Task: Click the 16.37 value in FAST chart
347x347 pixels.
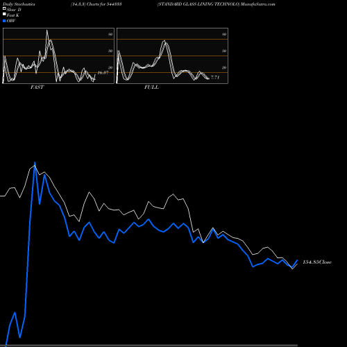Action: [x=103, y=73]
